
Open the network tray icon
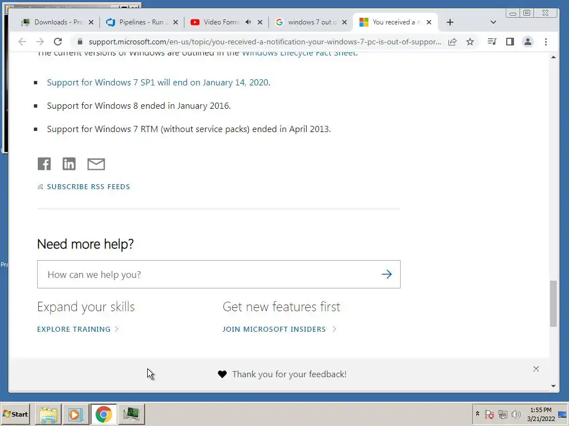pos(502,414)
